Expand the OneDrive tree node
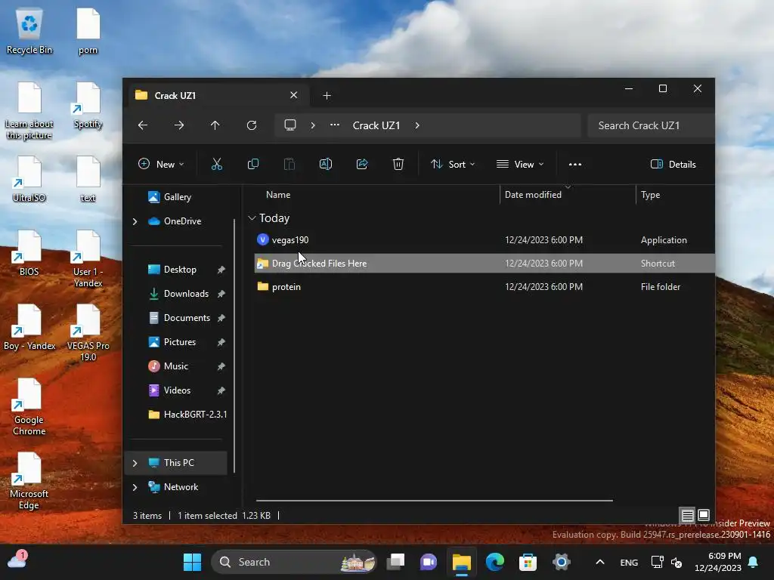774x580 pixels. coord(135,221)
